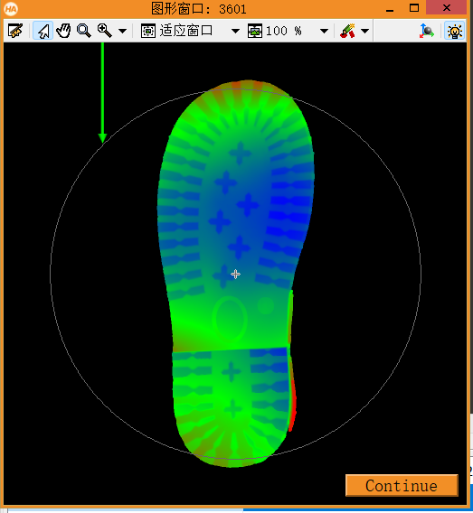Click the HA application logo icon
Image resolution: width=473 pixels, height=513 pixels.
pos(11,8)
